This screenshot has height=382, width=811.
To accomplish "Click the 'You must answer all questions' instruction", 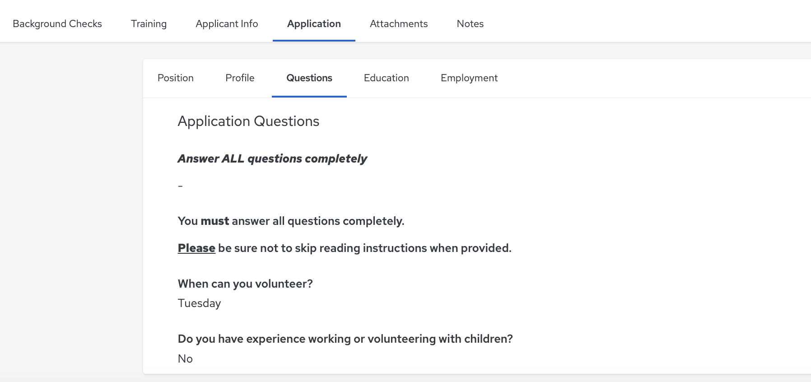I will coord(291,221).
